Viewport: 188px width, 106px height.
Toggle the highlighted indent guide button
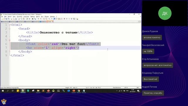point(54,19)
